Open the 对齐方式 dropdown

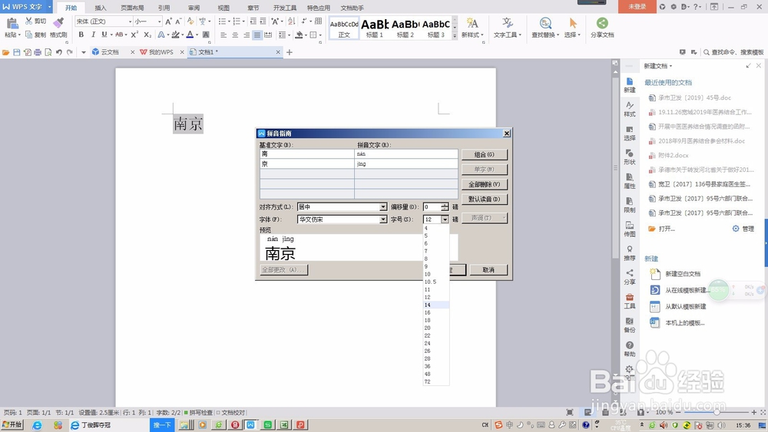[383, 207]
